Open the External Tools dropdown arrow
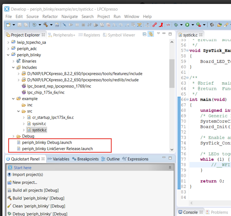This screenshot has height=216, width=231. tap(204, 25)
